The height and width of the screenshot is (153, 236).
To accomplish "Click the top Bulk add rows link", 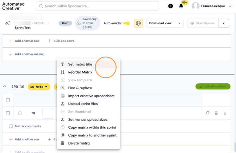I will click(x=61, y=41).
